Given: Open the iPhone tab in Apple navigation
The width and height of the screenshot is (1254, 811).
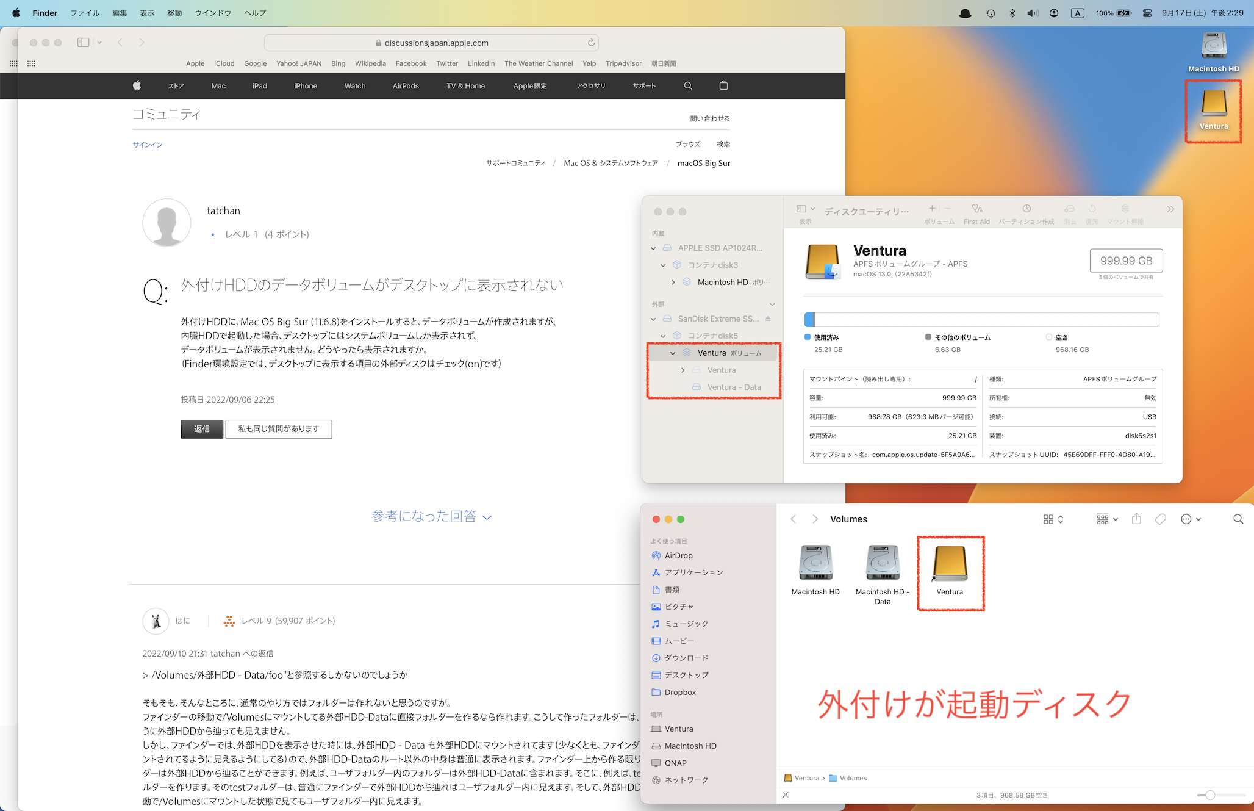Looking at the screenshot, I should [306, 86].
